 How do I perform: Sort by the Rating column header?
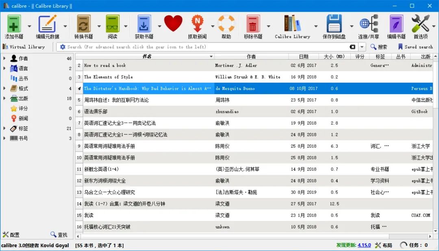coord(360,56)
